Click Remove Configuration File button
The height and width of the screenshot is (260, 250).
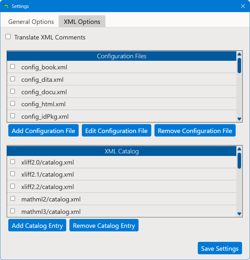click(x=195, y=130)
